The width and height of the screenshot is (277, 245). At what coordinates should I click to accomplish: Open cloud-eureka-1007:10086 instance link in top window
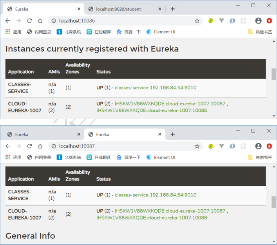click(152, 111)
